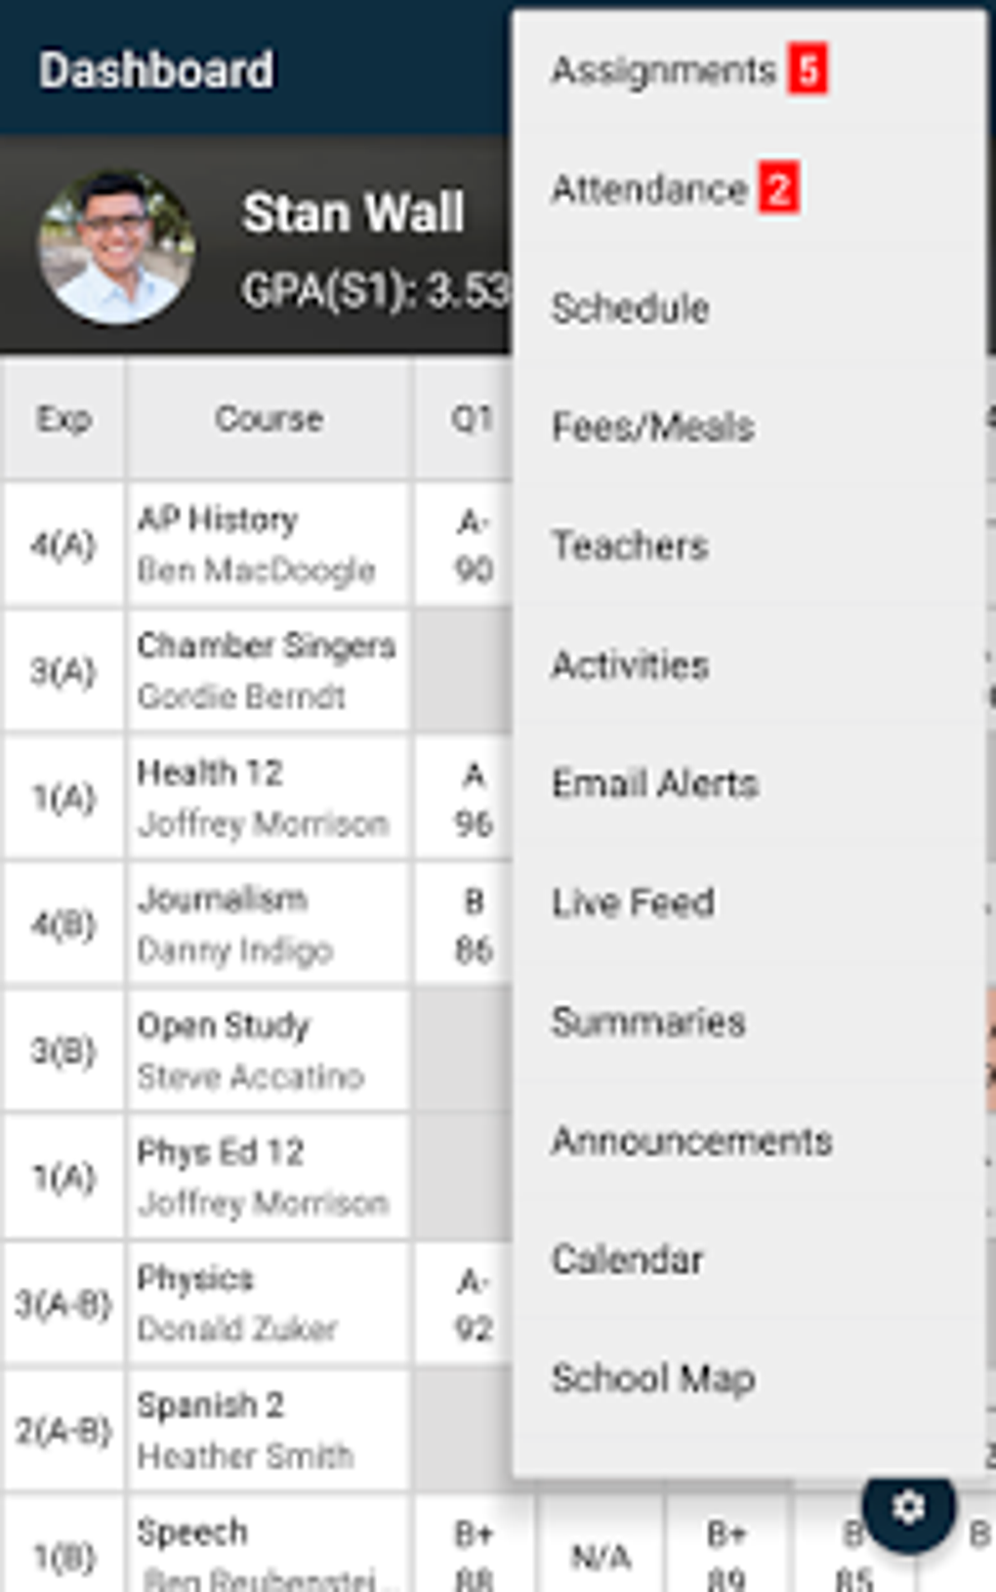Open the Attendance menu item
The image size is (996, 1592).
point(647,188)
